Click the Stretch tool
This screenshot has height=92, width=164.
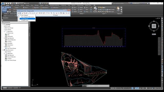pos(74,11)
